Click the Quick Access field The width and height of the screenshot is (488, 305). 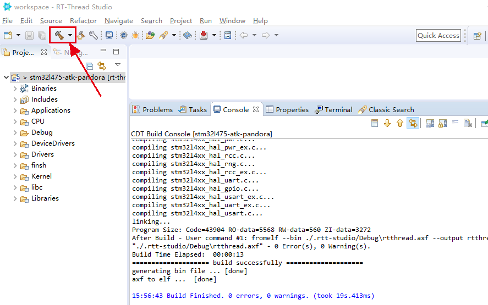click(x=438, y=35)
